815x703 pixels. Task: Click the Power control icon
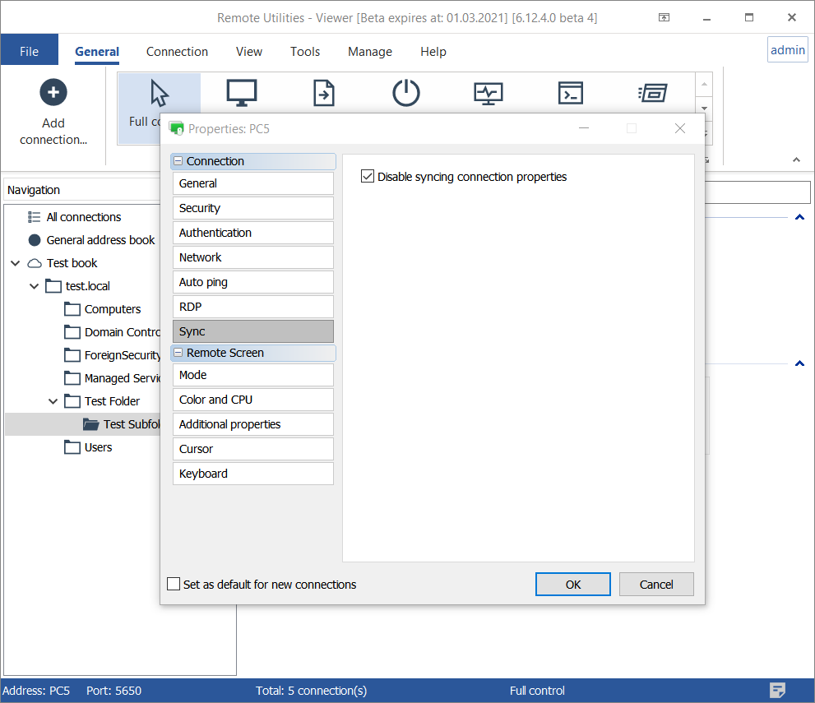(x=406, y=93)
